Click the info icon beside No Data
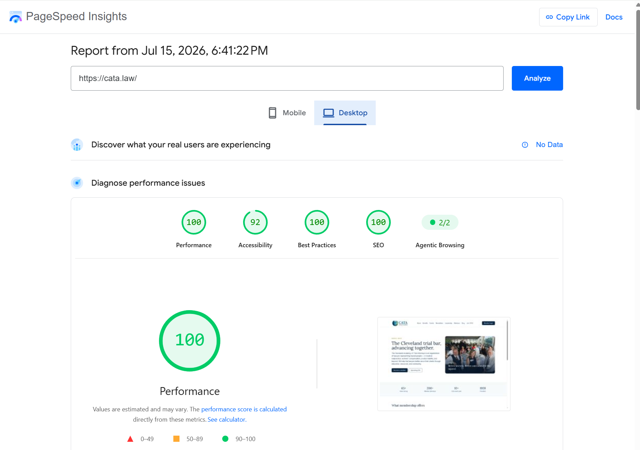Screen dimensions: 640x450 pyautogui.click(x=525, y=145)
